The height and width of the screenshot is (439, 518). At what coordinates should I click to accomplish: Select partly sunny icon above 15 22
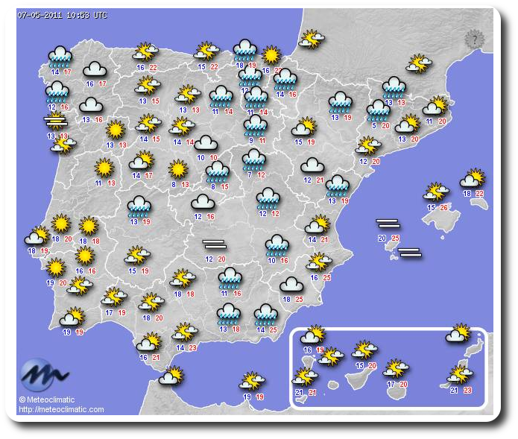tap(206, 51)
